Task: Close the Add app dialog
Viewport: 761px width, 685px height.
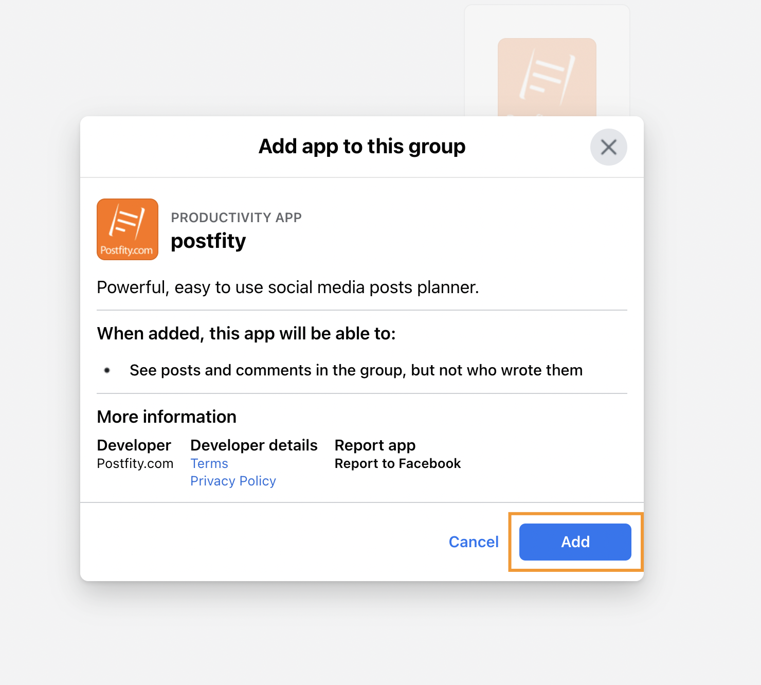Action: [x=608, y=147]
